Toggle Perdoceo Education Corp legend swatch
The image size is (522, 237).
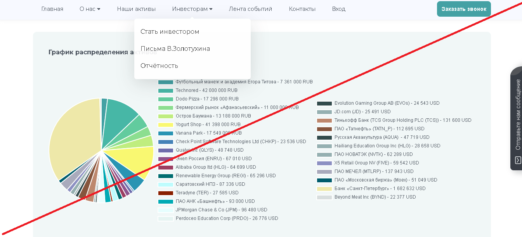(x=166, y=218)
